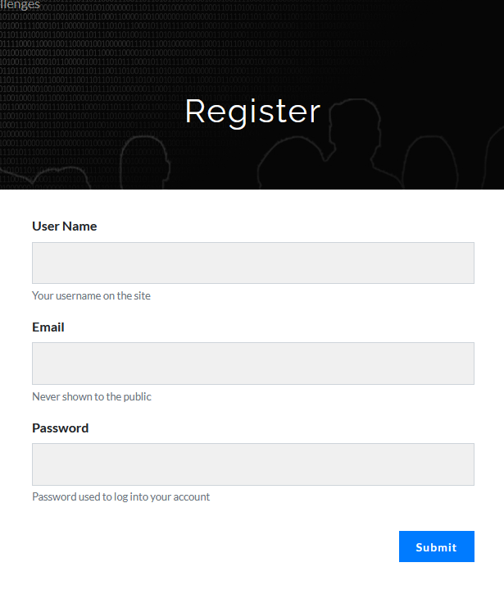Click the right end of the User Name box

pyautogui.click(x=464, y=263)
